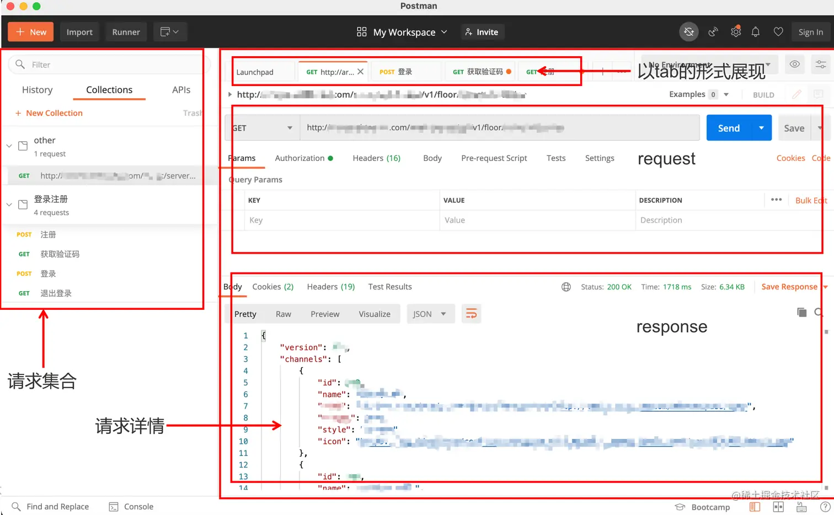Click the environment quick look eye icon
The height and width of the screenshot is (515, 834).
tap(794, 65)
